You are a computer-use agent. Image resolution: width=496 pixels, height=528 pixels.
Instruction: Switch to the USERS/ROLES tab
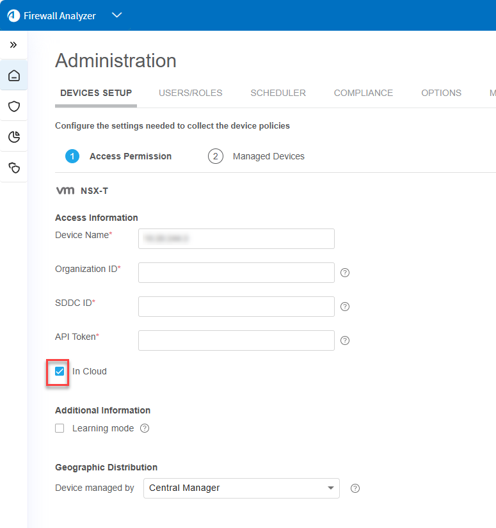tap(190, 93)
